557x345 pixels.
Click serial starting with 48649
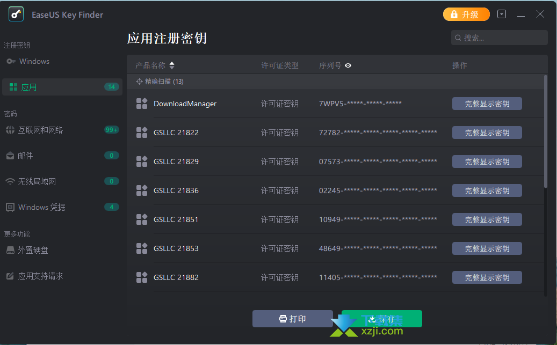[x=378, y=248]
